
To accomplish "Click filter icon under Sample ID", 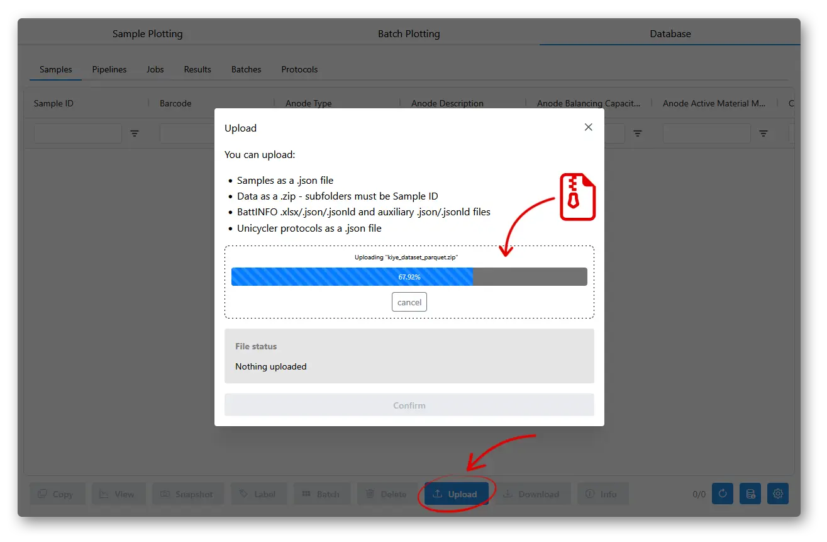I will tap(135, 133).
